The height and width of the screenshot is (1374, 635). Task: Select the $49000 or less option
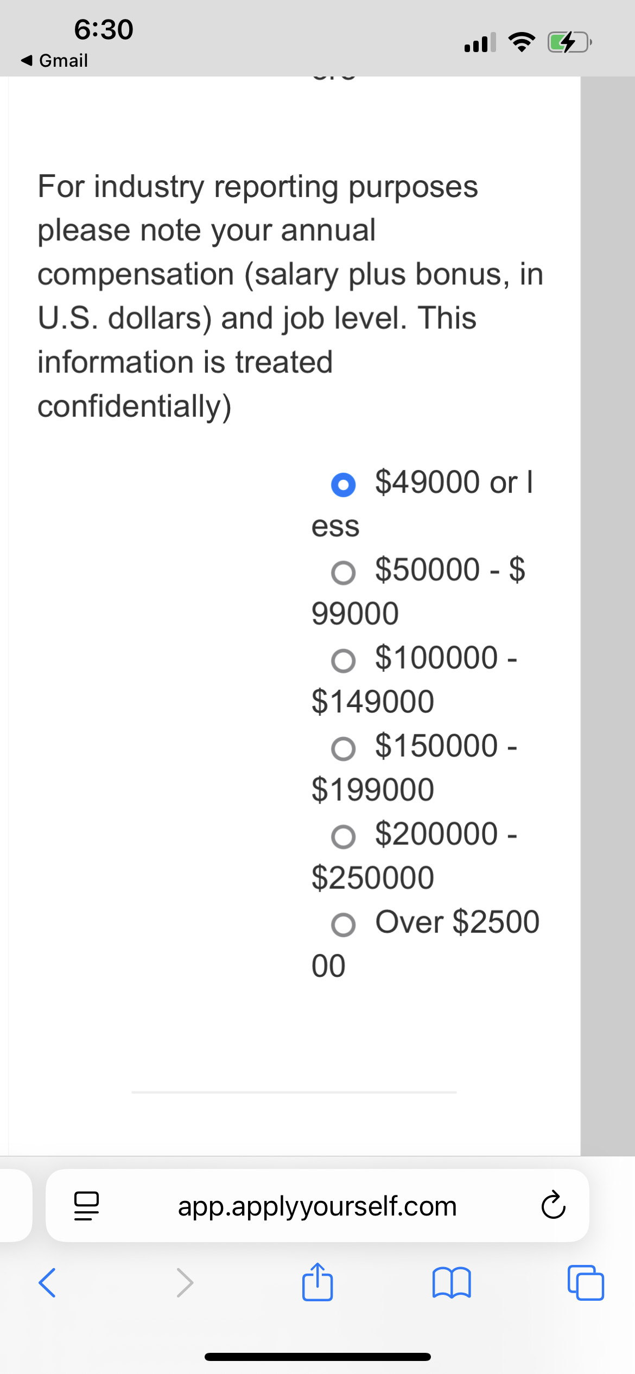tap(344, 485)
